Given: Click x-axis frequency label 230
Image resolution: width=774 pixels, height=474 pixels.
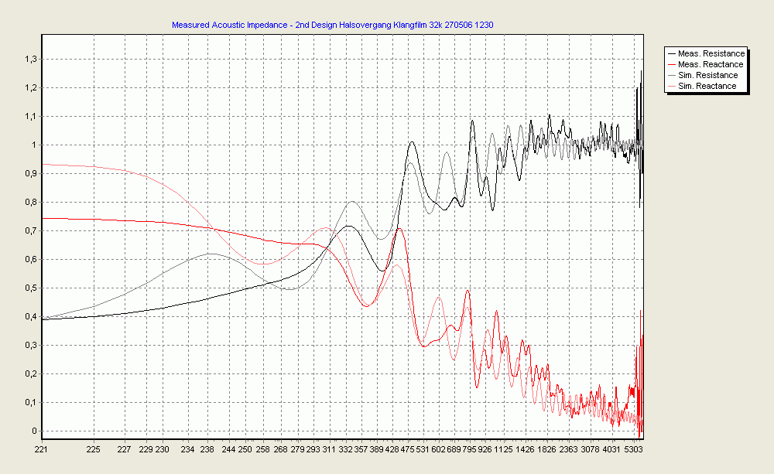Looking at the screenshot, I should pyautogui.click(x=162, y=449).
